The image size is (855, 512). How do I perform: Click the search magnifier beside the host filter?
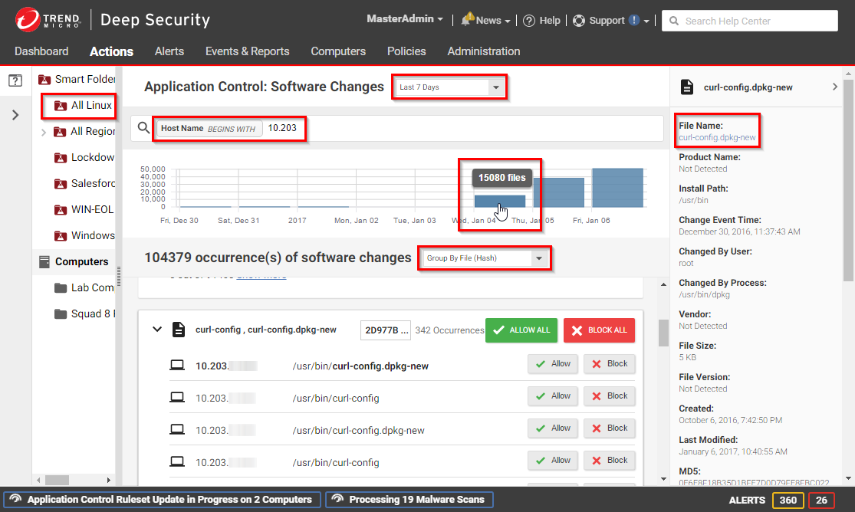tap(143, 128)
